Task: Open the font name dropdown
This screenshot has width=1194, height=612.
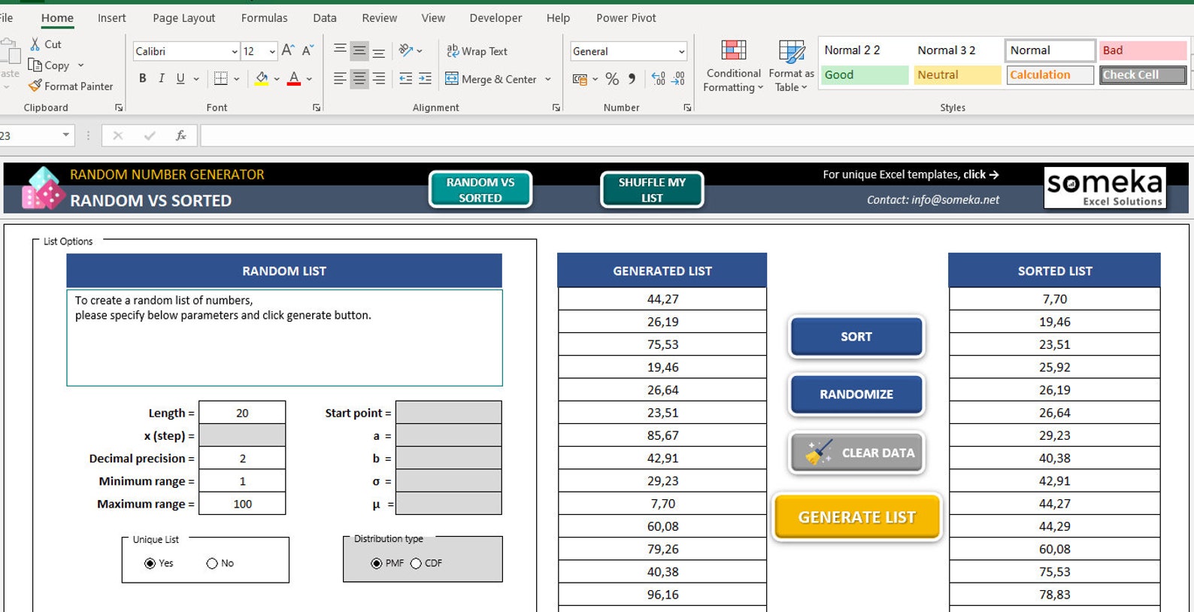Action: (x=234, y=51)
